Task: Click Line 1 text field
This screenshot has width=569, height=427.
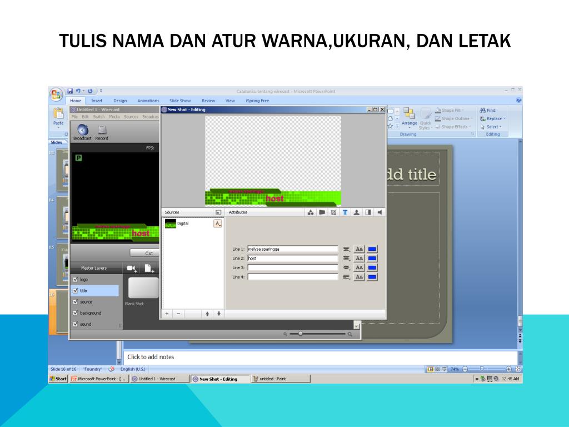Action: click(292, 249)
